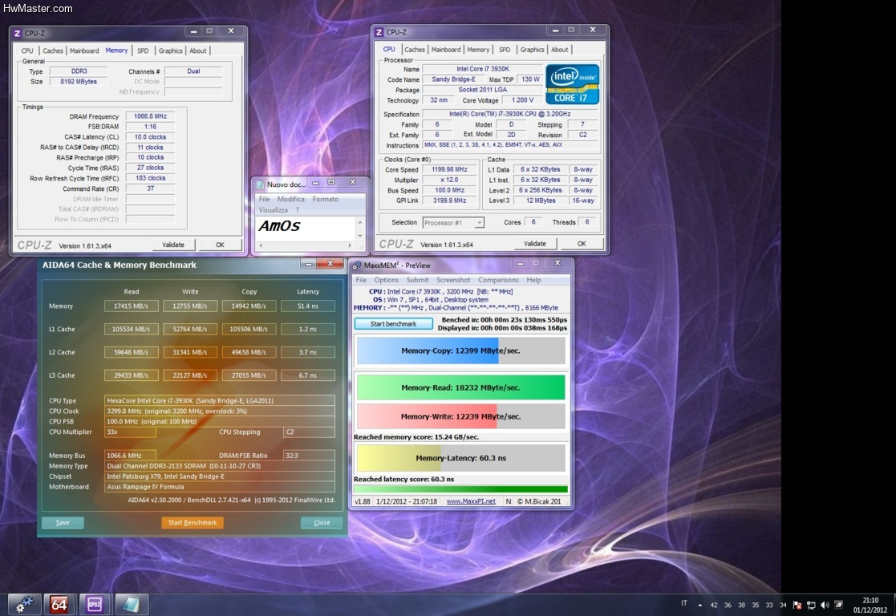Open File menu in Notepad window
Screen dimensions: 896x616
click(x=264, y=199)
